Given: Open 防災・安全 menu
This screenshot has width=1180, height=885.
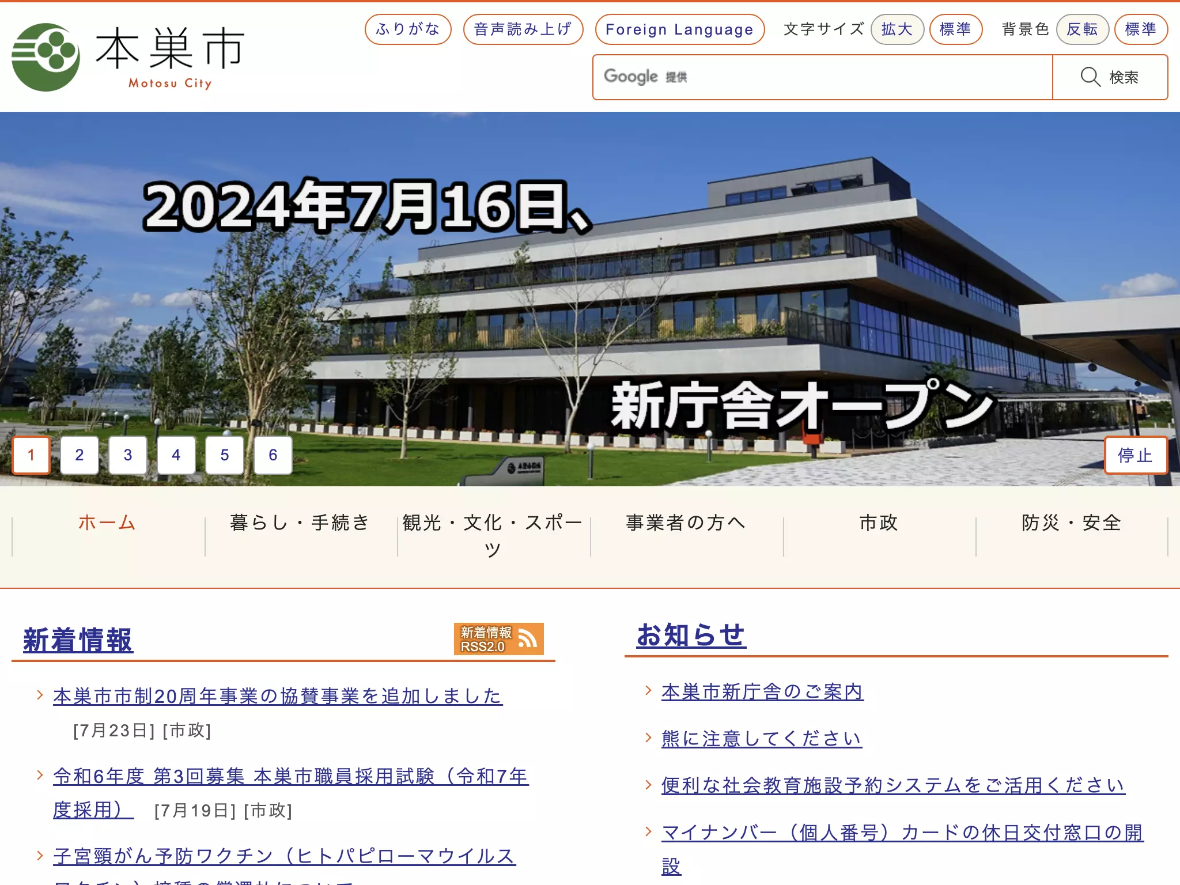Looking at the screenshot, I should tap(1072, 523).
